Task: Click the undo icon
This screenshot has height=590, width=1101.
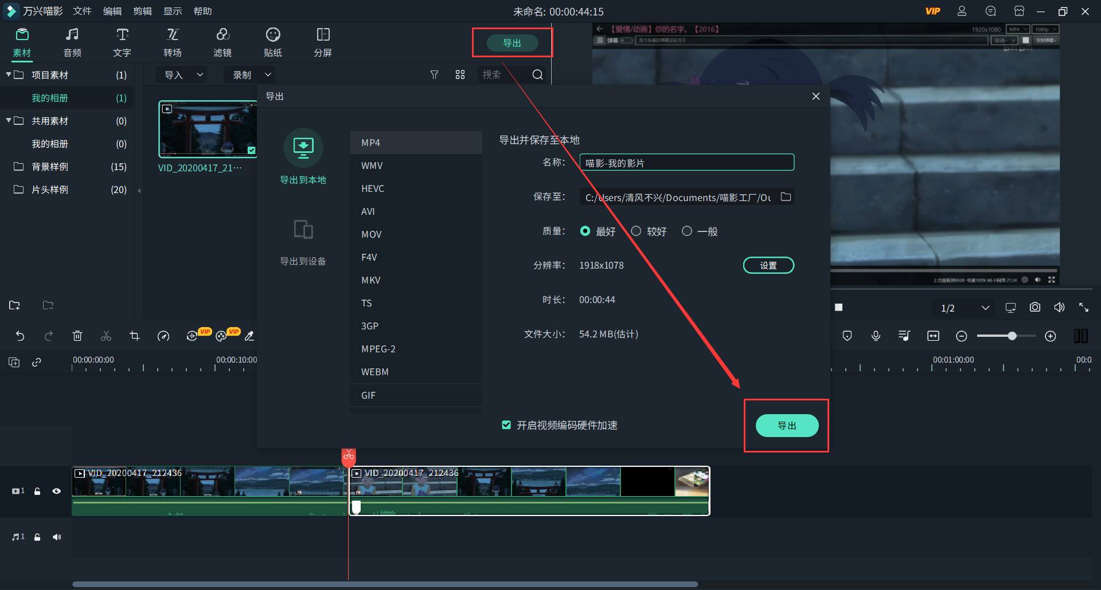Action: click(x=20, y=336)
